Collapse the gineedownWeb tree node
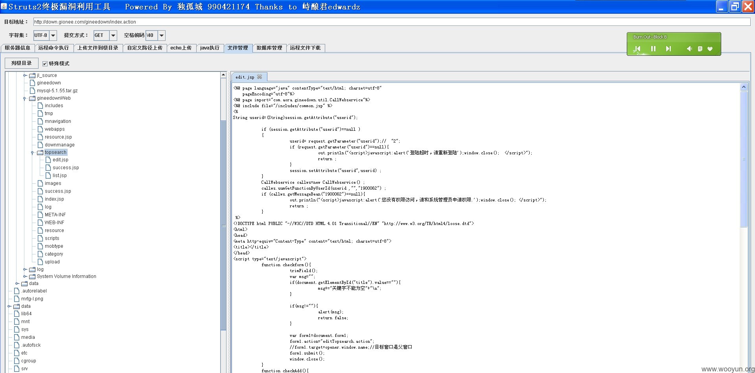 24,99
